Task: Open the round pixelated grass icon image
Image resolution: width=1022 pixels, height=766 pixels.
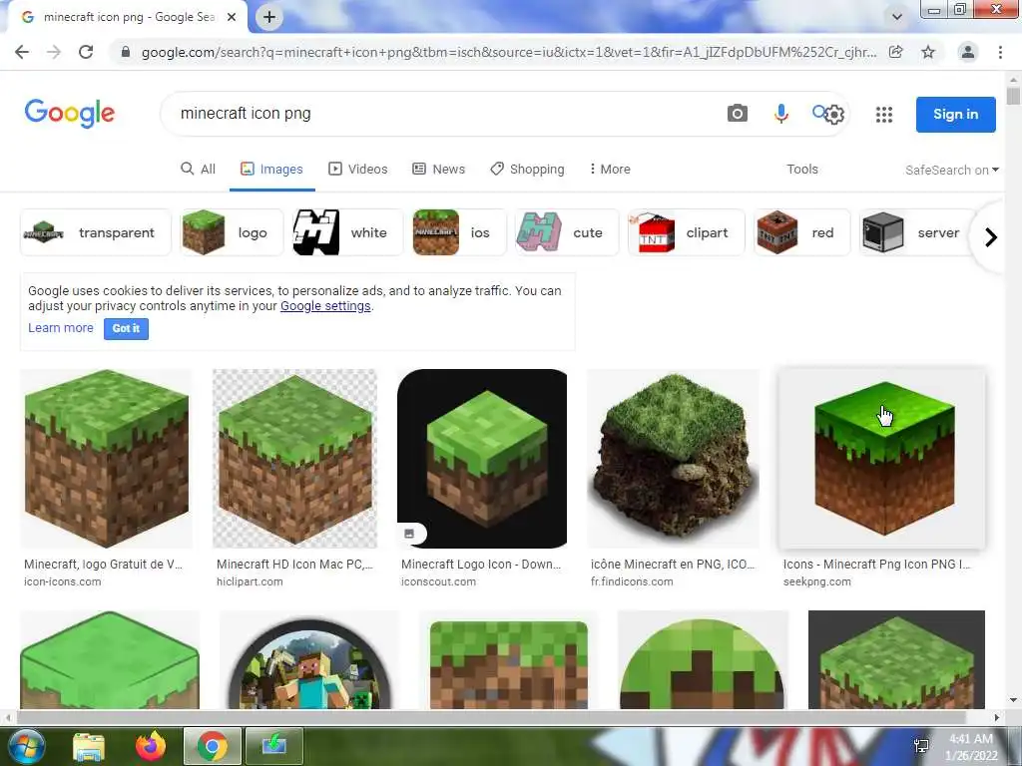Action: (702, 660)
